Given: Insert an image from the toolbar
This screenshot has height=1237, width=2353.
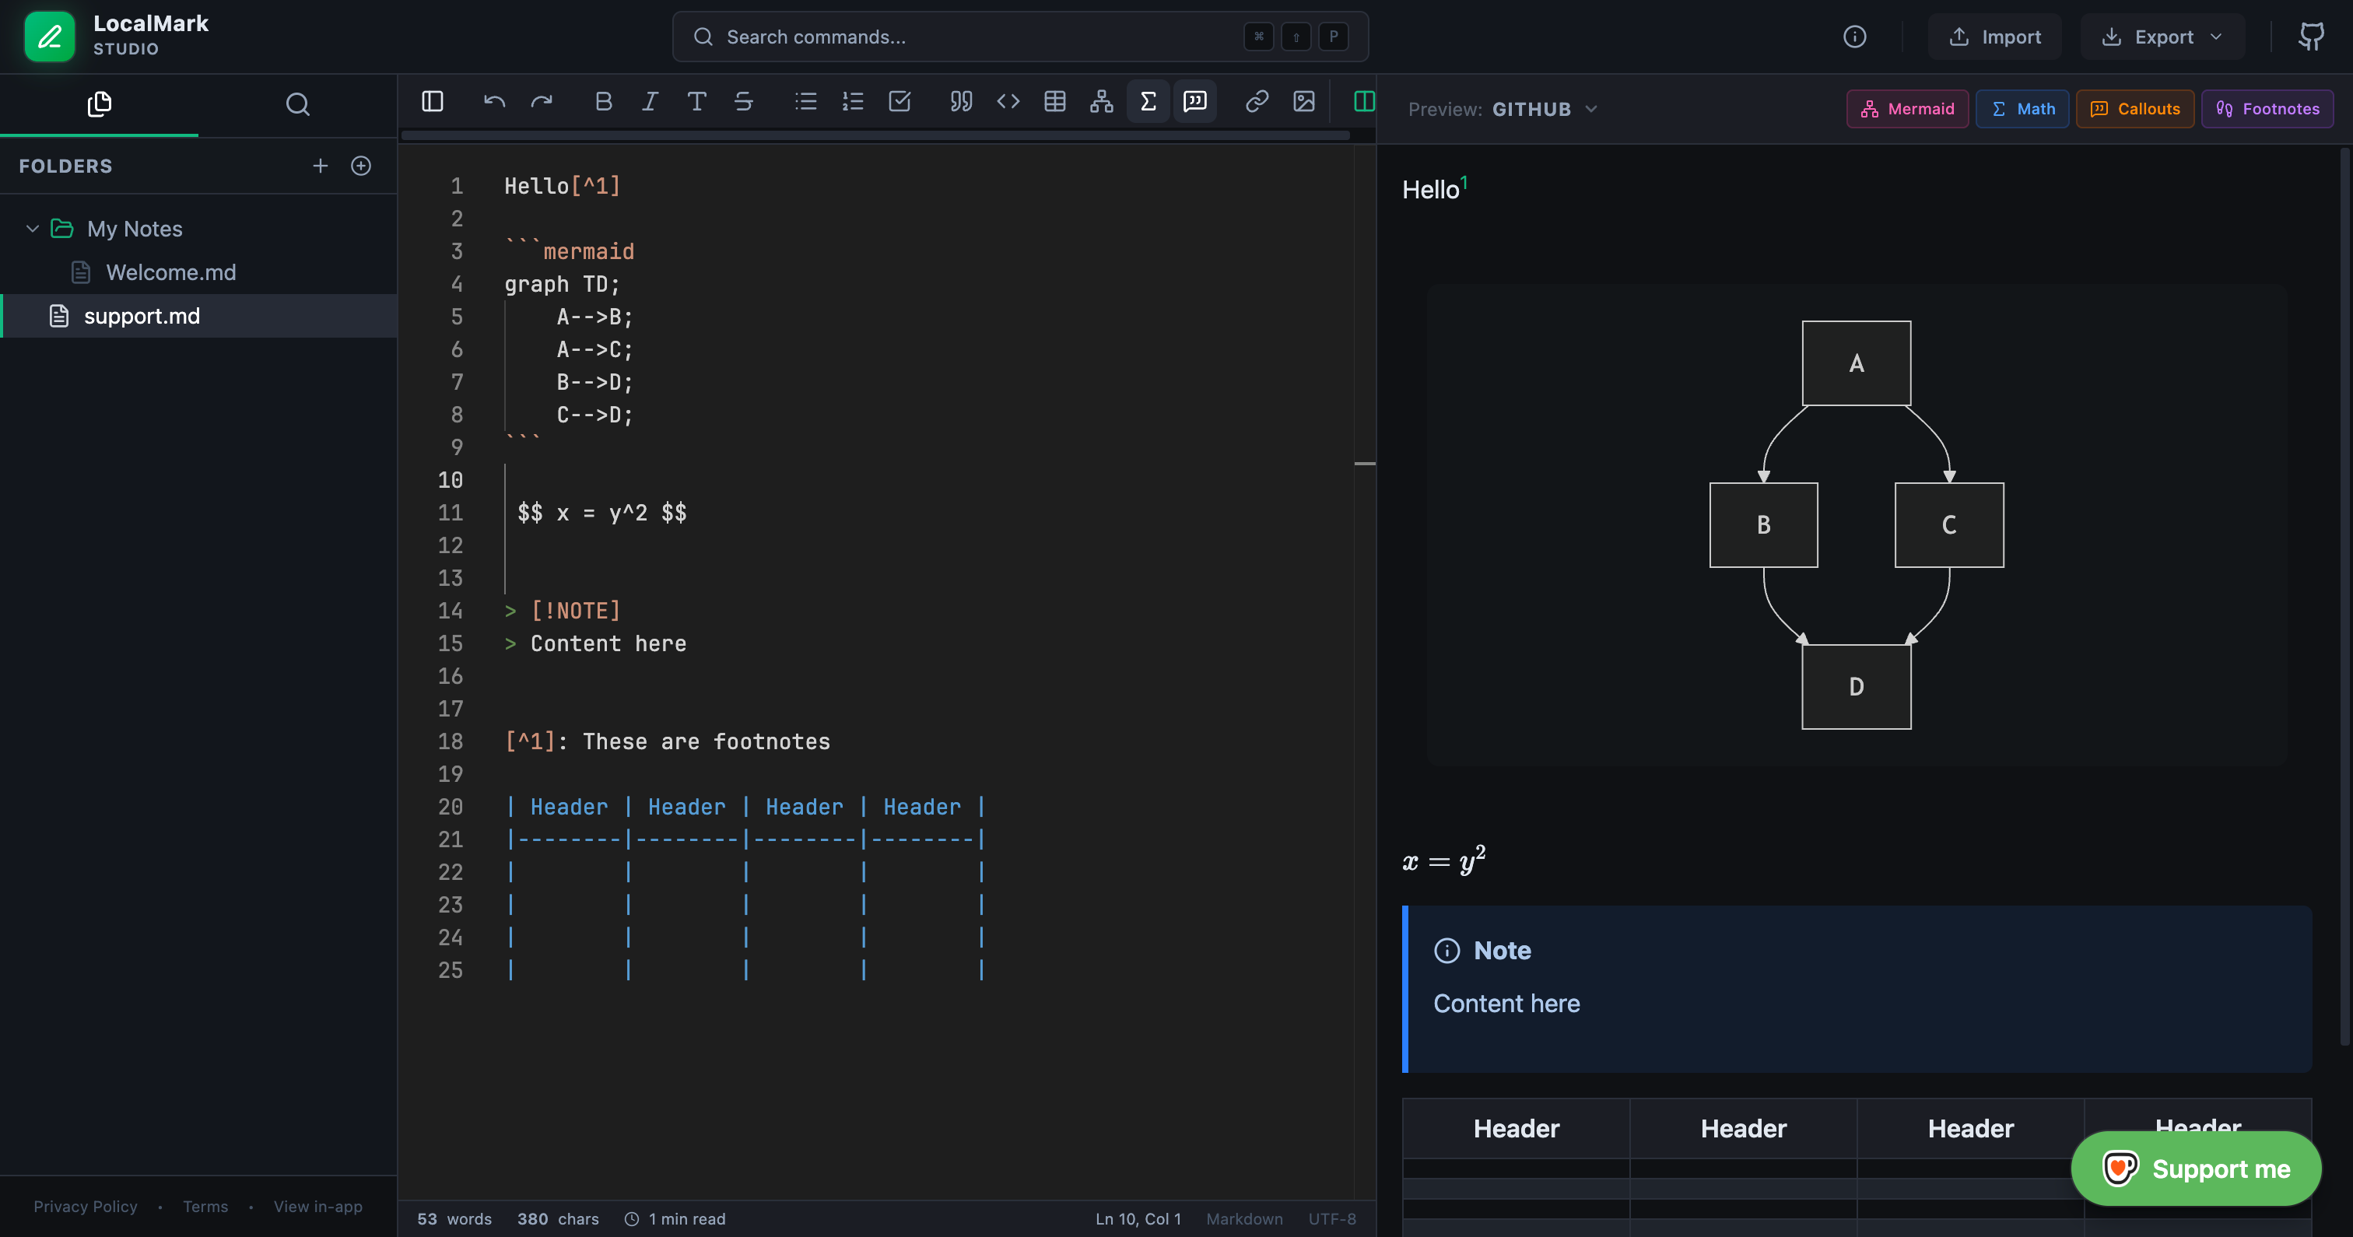Looking at the screenshot, I should tap(1303, 101).
